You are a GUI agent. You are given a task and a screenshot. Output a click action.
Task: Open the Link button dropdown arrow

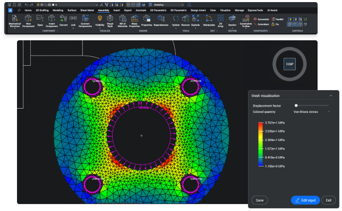click(x=73, y=28)
